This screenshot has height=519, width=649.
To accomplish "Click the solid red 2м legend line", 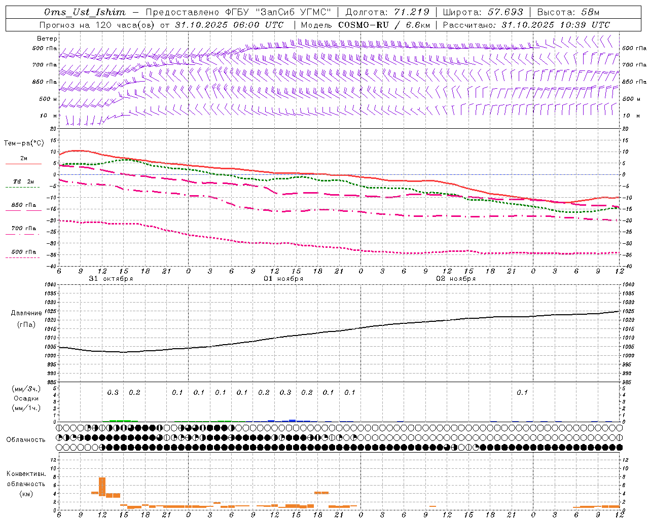I will 23,164.
